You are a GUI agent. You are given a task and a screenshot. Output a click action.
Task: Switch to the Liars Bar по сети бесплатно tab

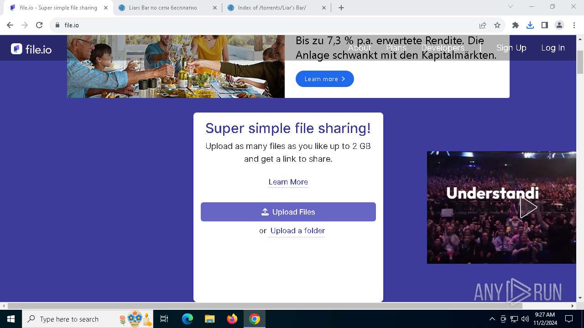point(168,8)
